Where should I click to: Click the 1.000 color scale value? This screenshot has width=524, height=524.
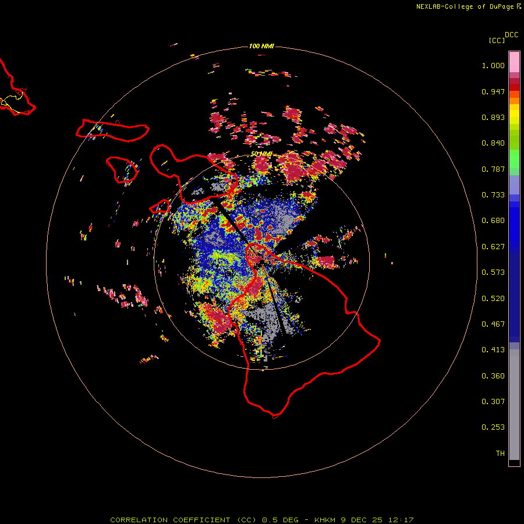pyautogui.click(x=493, y=65)
